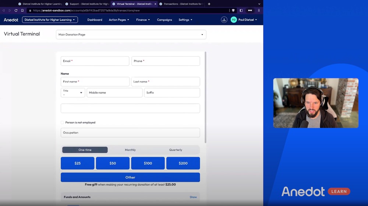Image resolution: width=368 pixels, height=206 pixels.
Task: Toggle the browser sidebar panel icon
Action: [241, 10]
